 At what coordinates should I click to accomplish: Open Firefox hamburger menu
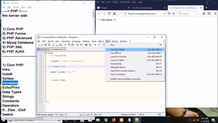click(x=215, y=14)
